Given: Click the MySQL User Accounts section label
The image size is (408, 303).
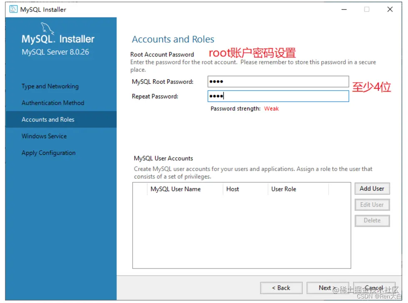Looking at the screenshot, I should (163, 159).
